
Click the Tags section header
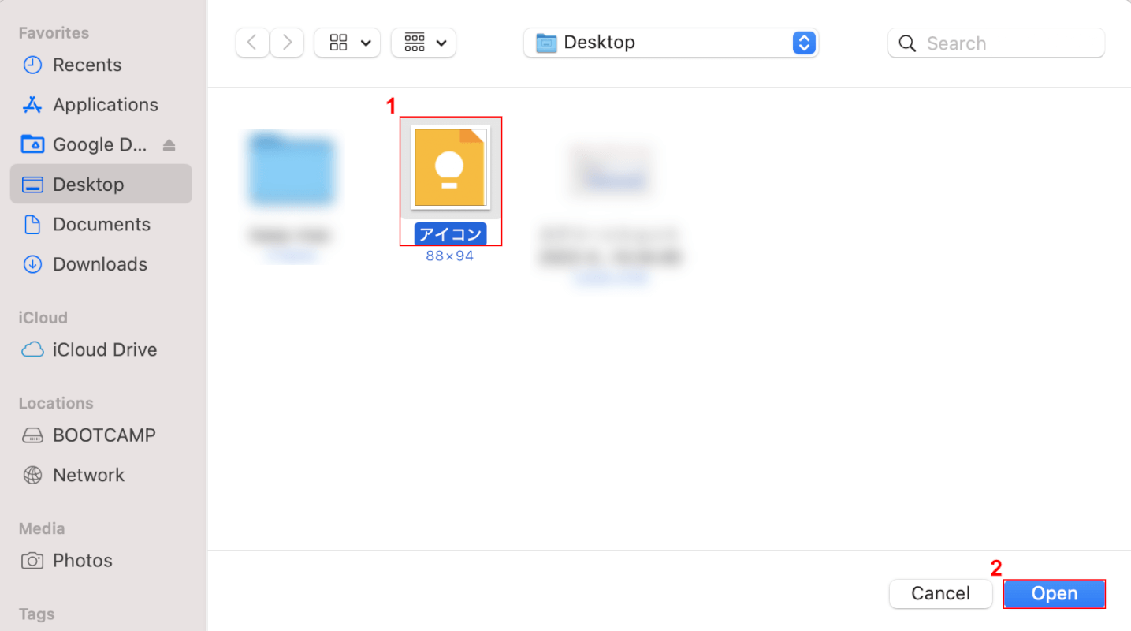point(37,614)
